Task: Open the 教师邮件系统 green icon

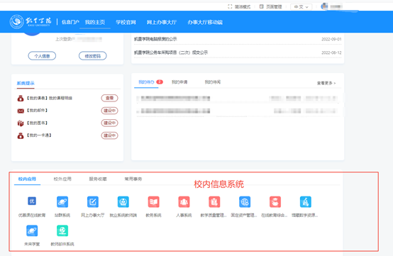Action: [x=62, y=230]
